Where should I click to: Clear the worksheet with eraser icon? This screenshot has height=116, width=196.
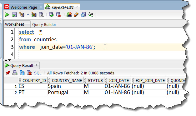coord(76,15)
